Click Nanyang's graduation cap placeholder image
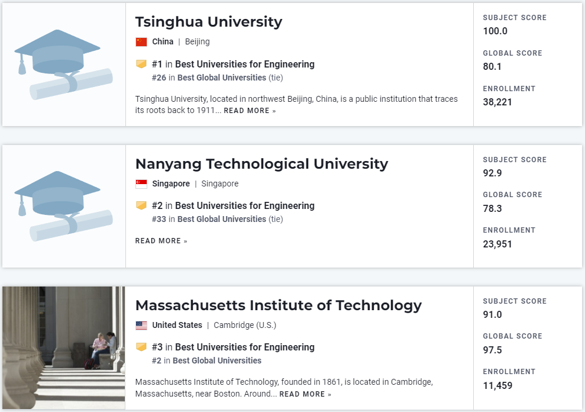 [63, 206]
